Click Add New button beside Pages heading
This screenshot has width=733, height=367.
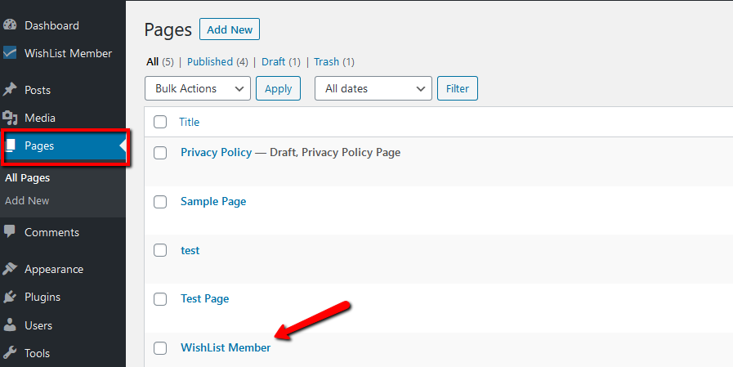tap(230, 29)
